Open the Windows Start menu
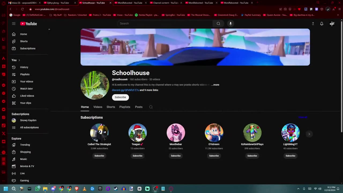This screenshot has height=193, width=343. click(6, 189)
